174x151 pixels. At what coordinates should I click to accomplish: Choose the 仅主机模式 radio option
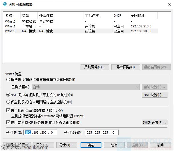[x=8, y=102]
